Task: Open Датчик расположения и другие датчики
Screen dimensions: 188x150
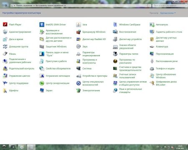Action: click(56, 39)
